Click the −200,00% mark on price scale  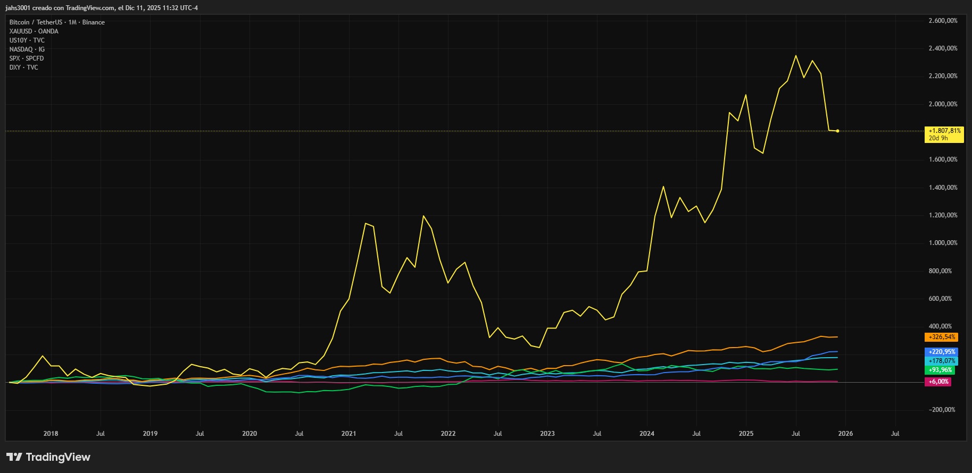(942, 410)
